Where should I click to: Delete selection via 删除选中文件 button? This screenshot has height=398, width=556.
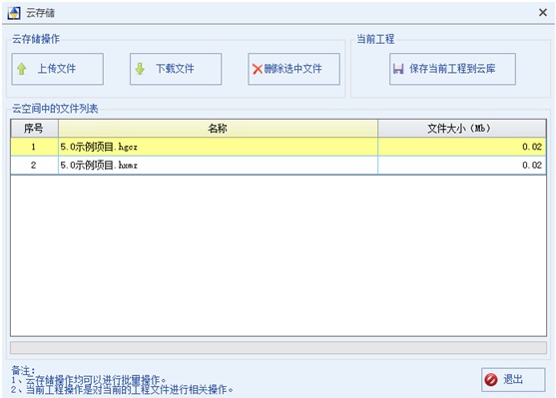click(x=293, y=69)
